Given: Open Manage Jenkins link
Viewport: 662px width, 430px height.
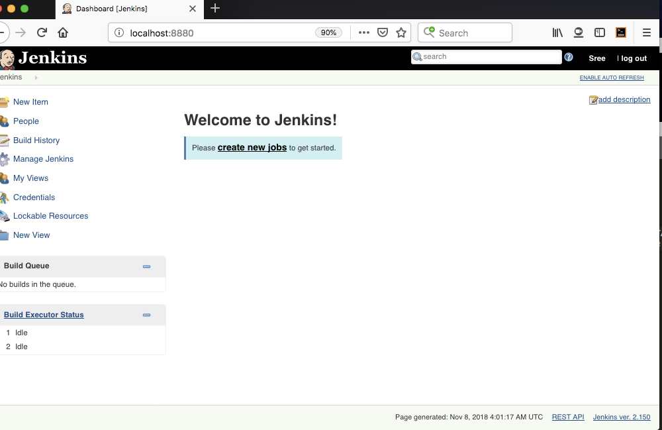Looking at the screenshot, I should (x=43, y=159).
